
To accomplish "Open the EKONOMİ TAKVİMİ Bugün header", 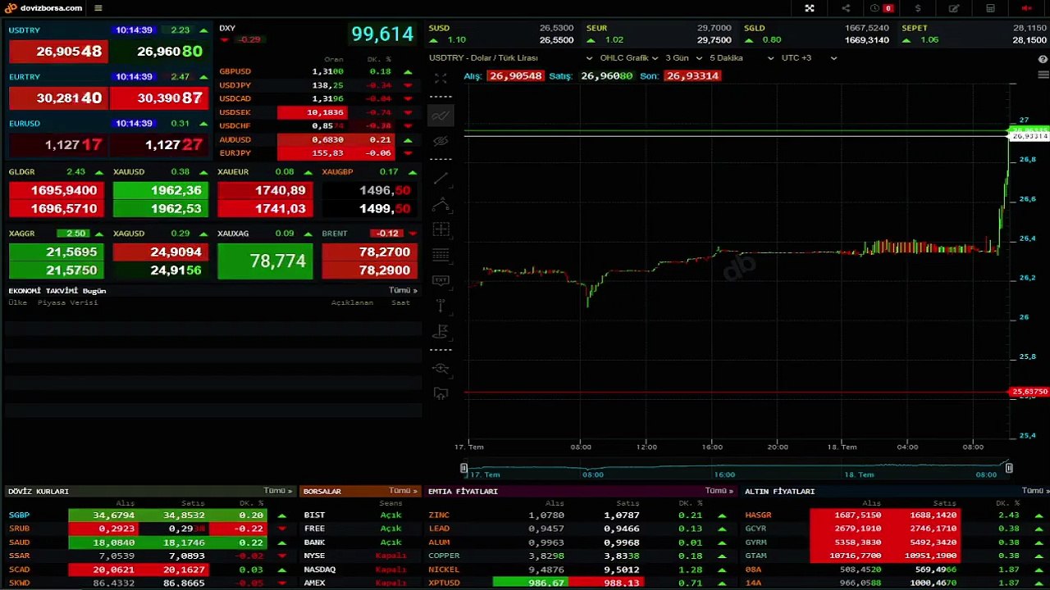I will [57, 291].
